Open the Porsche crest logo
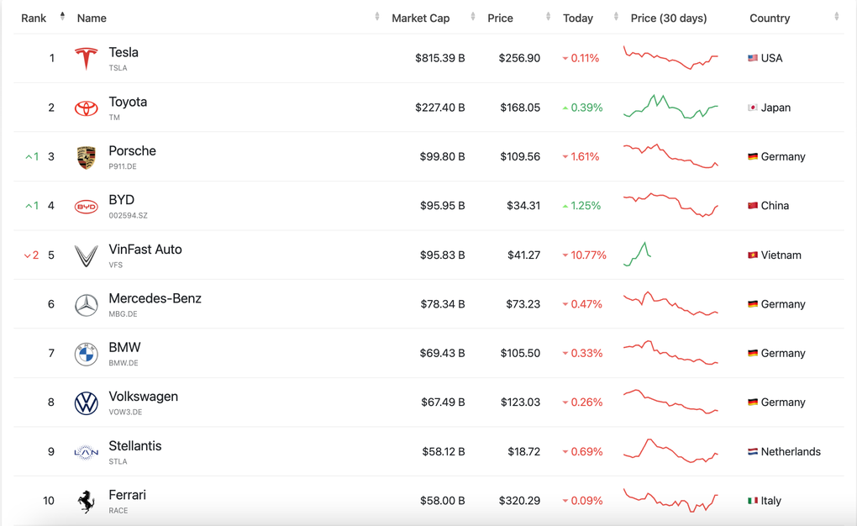Screen dimensions: 857x526 click(x=86, y=157)
